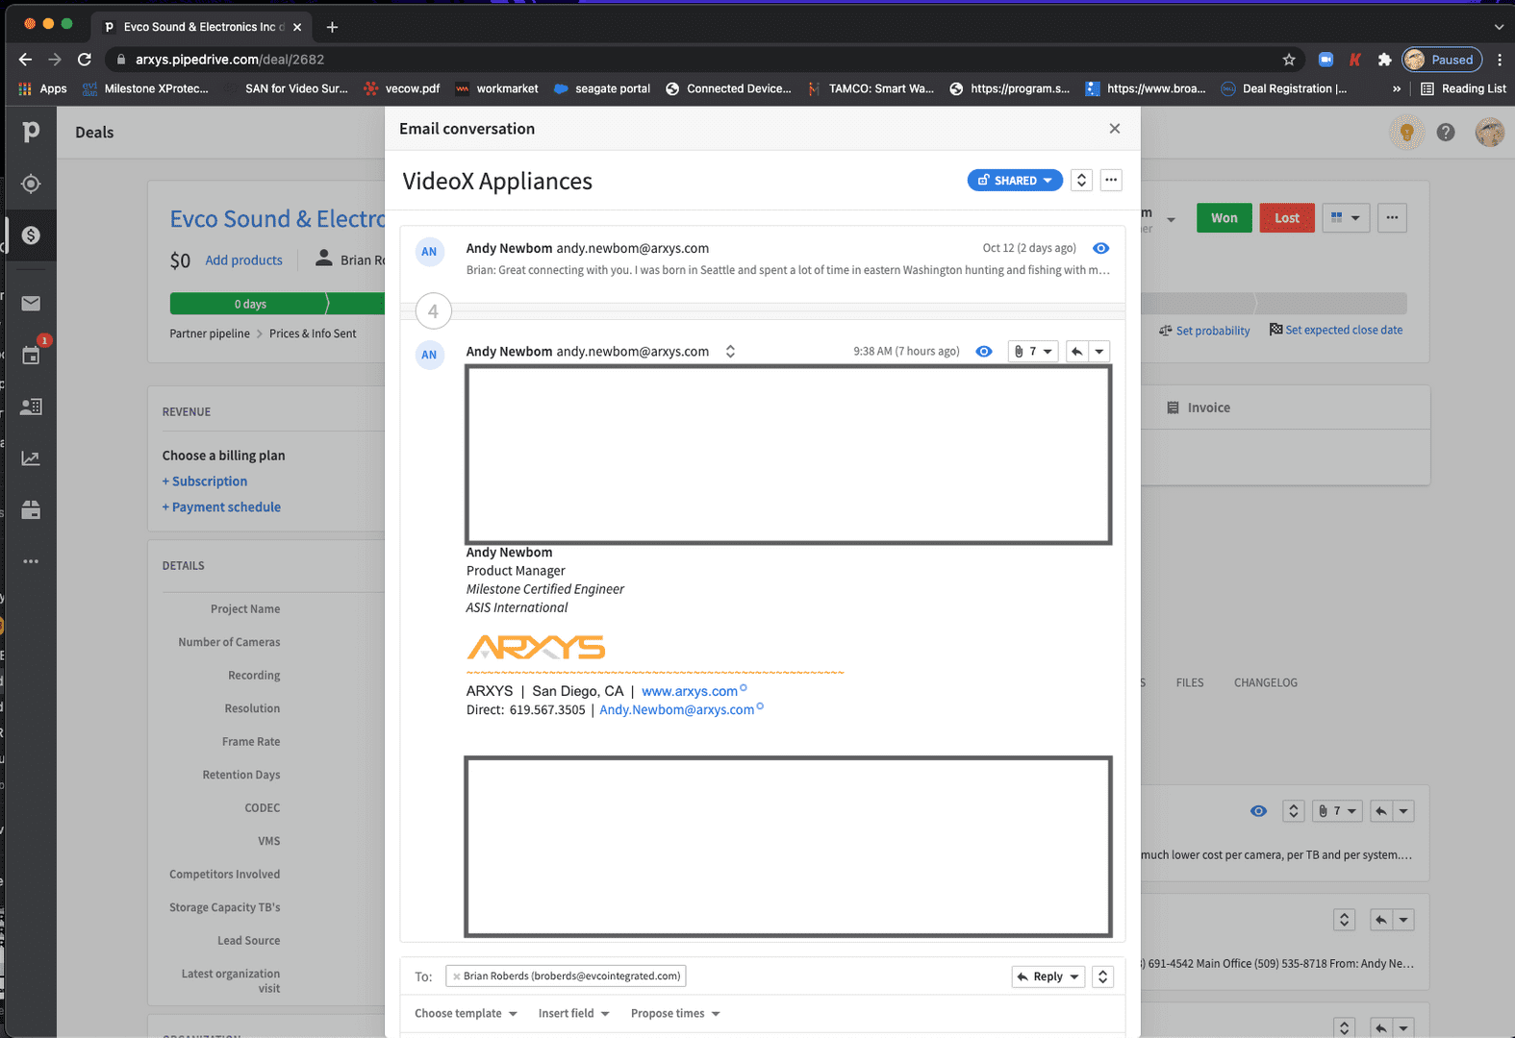This screenshot has height=1038, width=1515.
Task: Open deal view switcher dropdown
Action: [x=1346, y=218]
